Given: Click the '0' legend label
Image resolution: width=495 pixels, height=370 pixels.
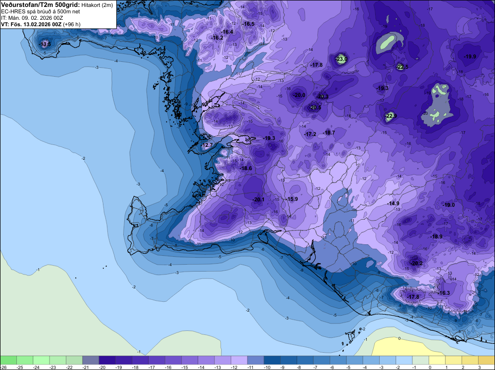Looking at the screenshot, I should (430, 368).
